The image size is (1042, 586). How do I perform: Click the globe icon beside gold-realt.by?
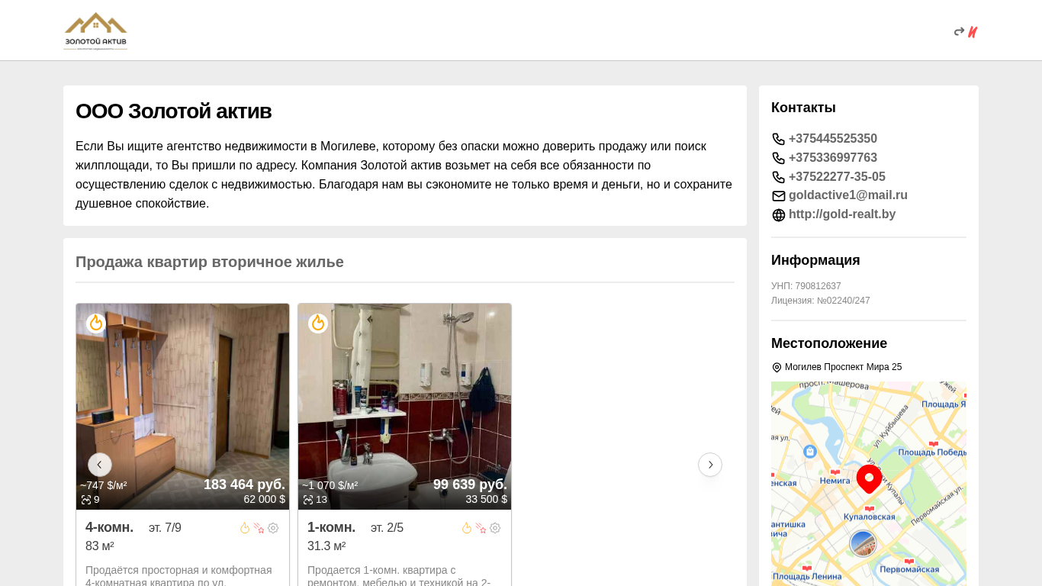pos(778,215)
